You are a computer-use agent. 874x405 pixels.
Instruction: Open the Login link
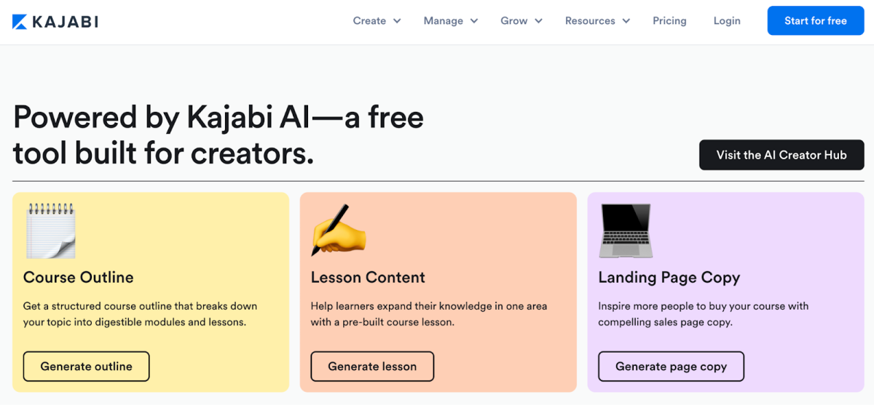coord(727,21)
